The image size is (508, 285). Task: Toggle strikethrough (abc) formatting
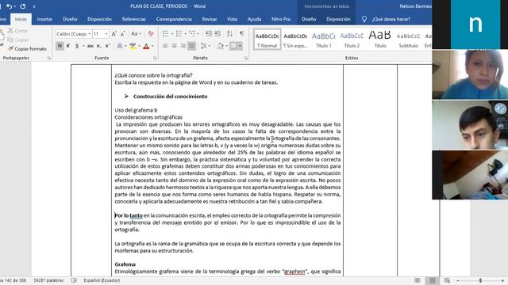90,46
